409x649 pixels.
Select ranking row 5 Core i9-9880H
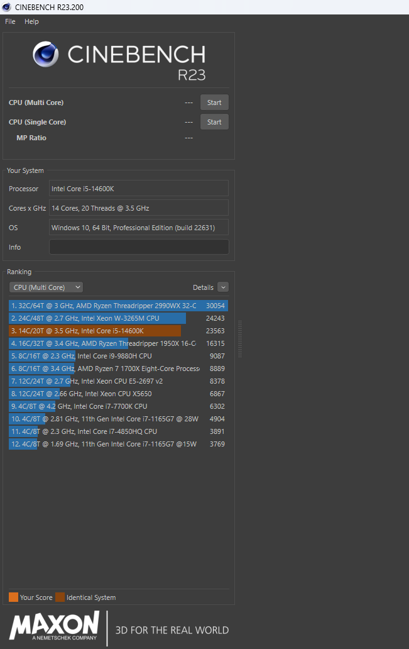pyautogui.click(x=118, y=356)
